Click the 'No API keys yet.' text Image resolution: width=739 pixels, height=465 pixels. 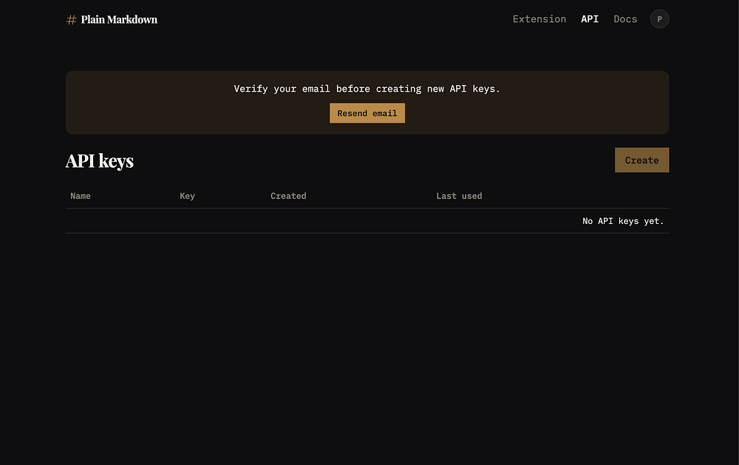623,221
